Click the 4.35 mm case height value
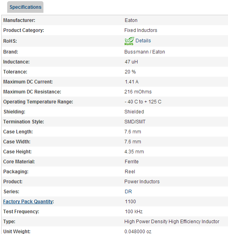The height and width of the screenshot is (234, 228). click(134, 152)
